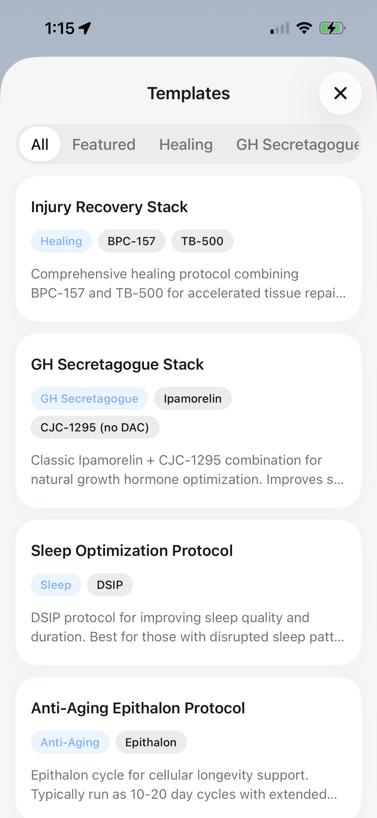The height and width of the screenshot is (818, 377).
Task: Tap the Wi-Fi status icon
Action: [x=302, y=28]
